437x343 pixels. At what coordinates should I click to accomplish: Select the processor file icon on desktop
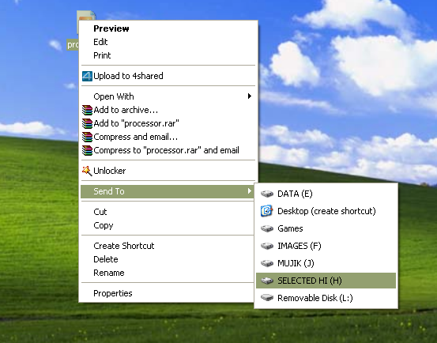click(86, 15)
